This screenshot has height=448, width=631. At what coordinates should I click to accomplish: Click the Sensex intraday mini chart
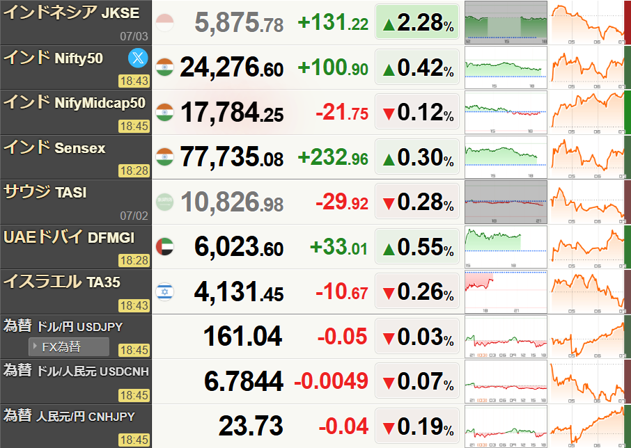pos(506,157)
